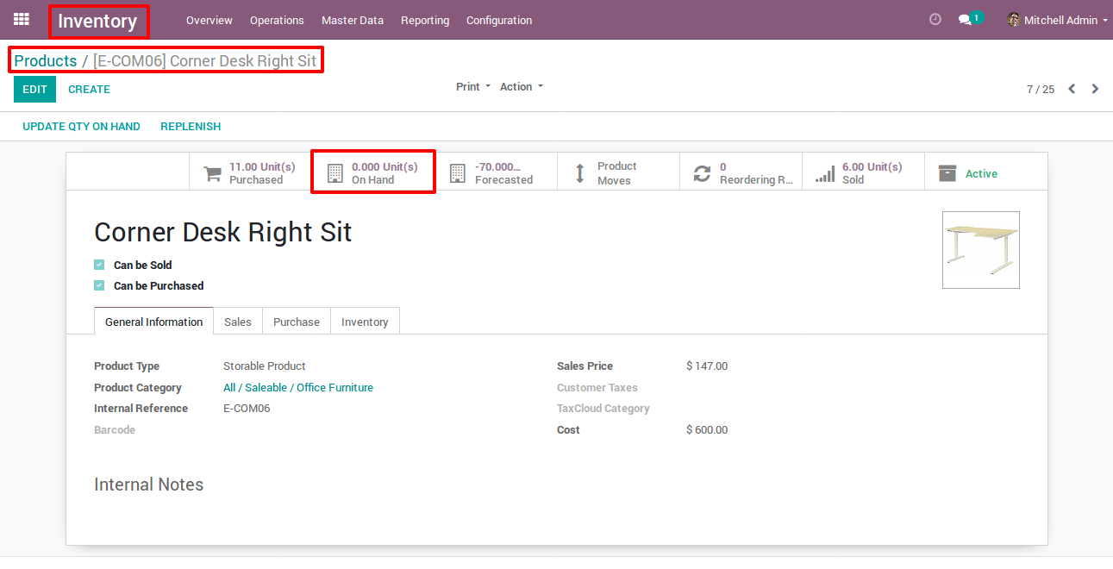Click Mitchell Admin avatar picture
Viewport: 1113px width, 569px height.
pyautogui.click(x=1014, y=20)
